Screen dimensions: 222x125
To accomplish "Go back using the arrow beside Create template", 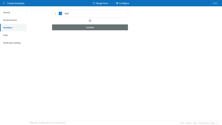I will 4,3.
